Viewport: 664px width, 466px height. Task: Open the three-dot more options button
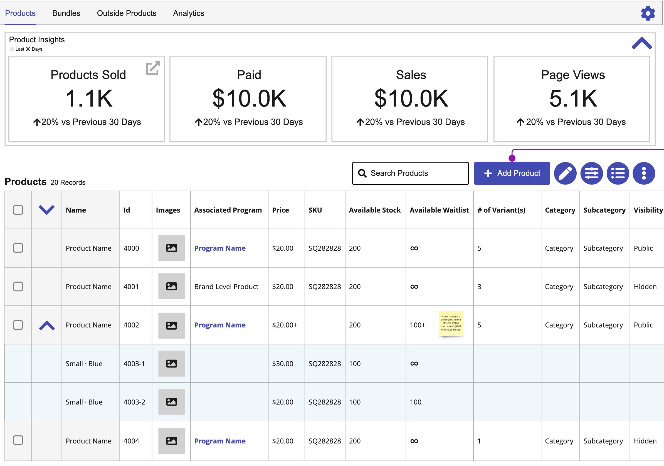tap(643, 173)
